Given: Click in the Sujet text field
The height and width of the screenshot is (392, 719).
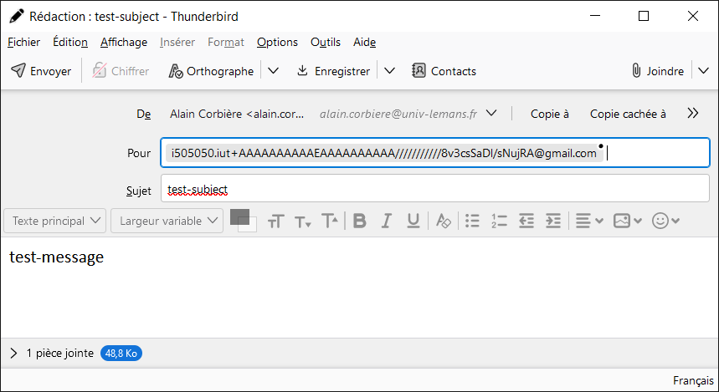Looking at the screenshot, I should (434, 188).
